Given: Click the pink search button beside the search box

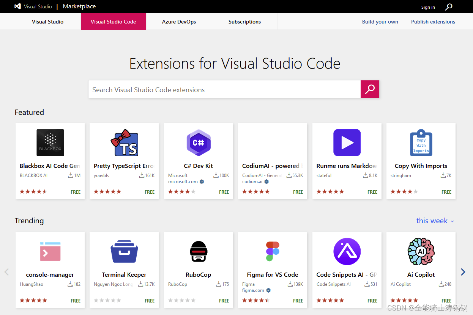Looking at the screenshot, I should [x=369, y=89].
